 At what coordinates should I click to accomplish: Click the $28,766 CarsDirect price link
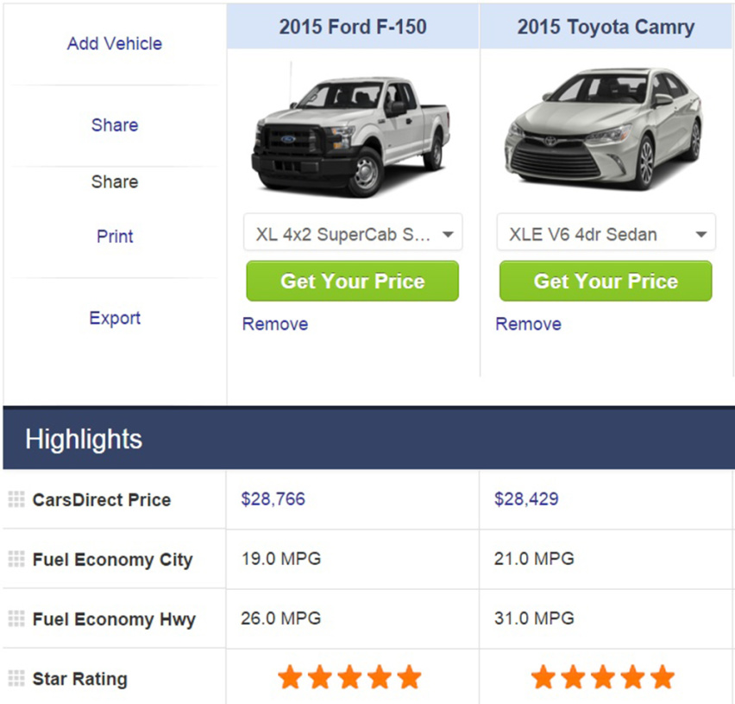273,499
